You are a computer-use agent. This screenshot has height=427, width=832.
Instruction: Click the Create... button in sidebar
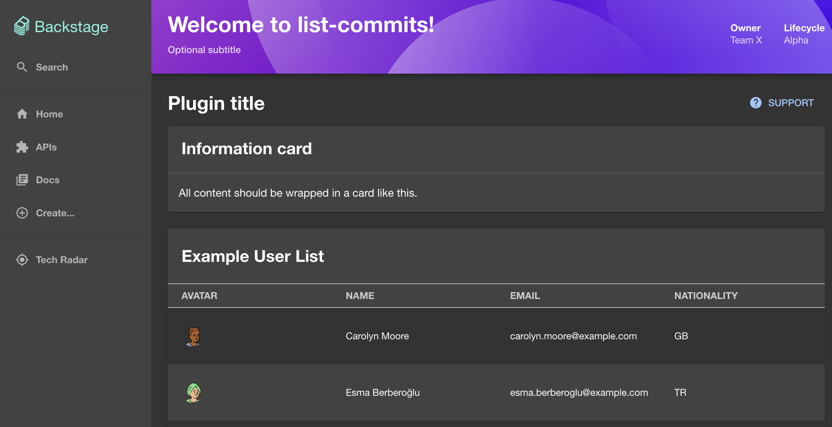point(55,213)
